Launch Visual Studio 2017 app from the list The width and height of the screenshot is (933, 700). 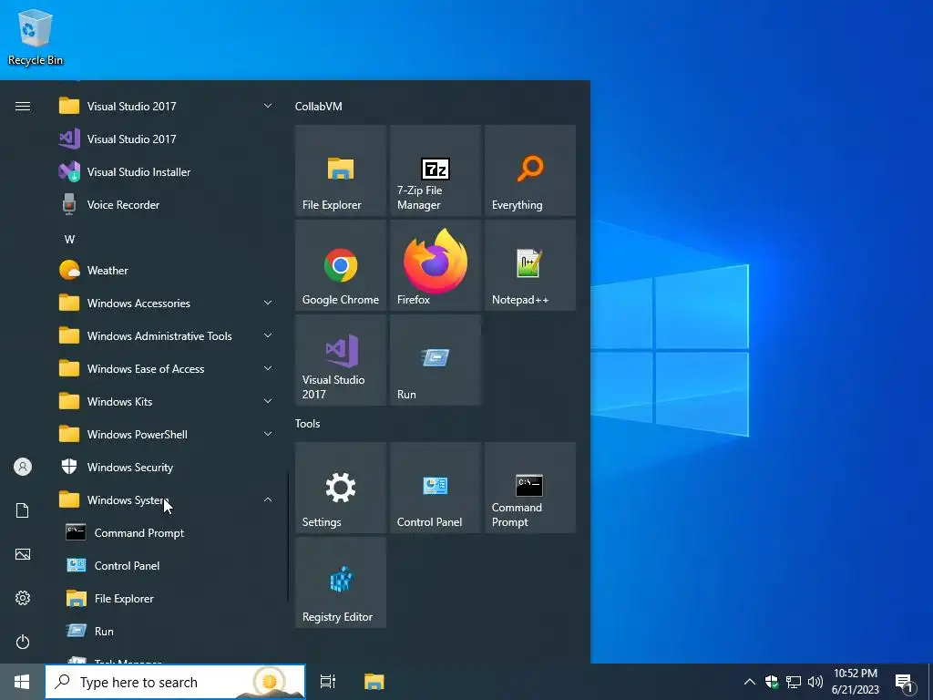point(167,139)
